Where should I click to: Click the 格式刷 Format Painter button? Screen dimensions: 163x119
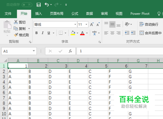pyautogui.click(x=21, y=35)
